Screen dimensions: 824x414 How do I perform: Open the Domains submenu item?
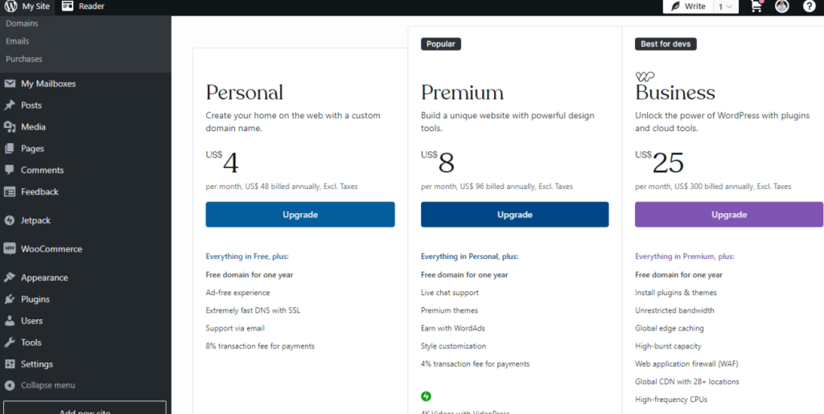[x=22, y=23]
